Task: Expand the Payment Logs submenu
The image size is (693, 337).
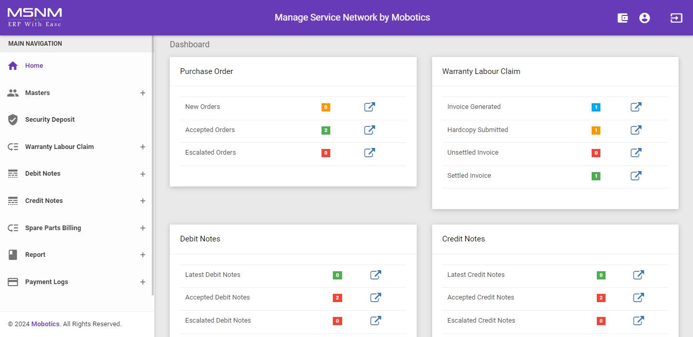Action: [x=143, y=282]
